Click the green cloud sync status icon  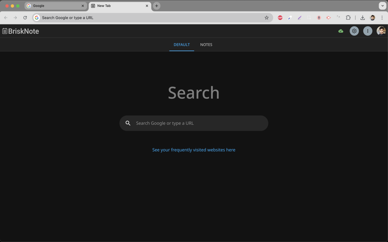click(341, 31)
